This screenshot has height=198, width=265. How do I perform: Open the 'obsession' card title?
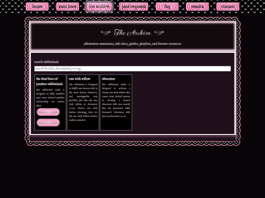click(x=108, y=79)
